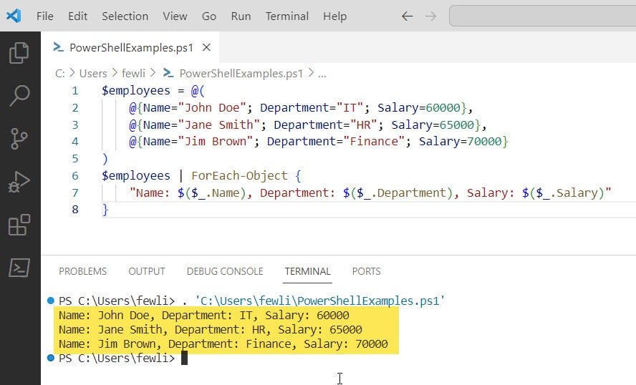Click the "Finance" department string
636x385 pixels.
coord(375,142)
